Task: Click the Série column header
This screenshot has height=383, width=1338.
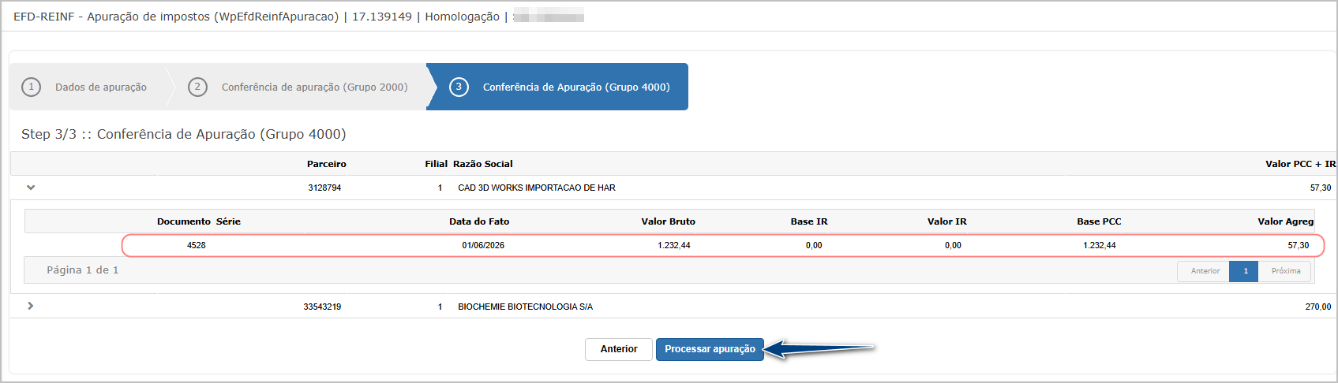Action: (228, 221)
